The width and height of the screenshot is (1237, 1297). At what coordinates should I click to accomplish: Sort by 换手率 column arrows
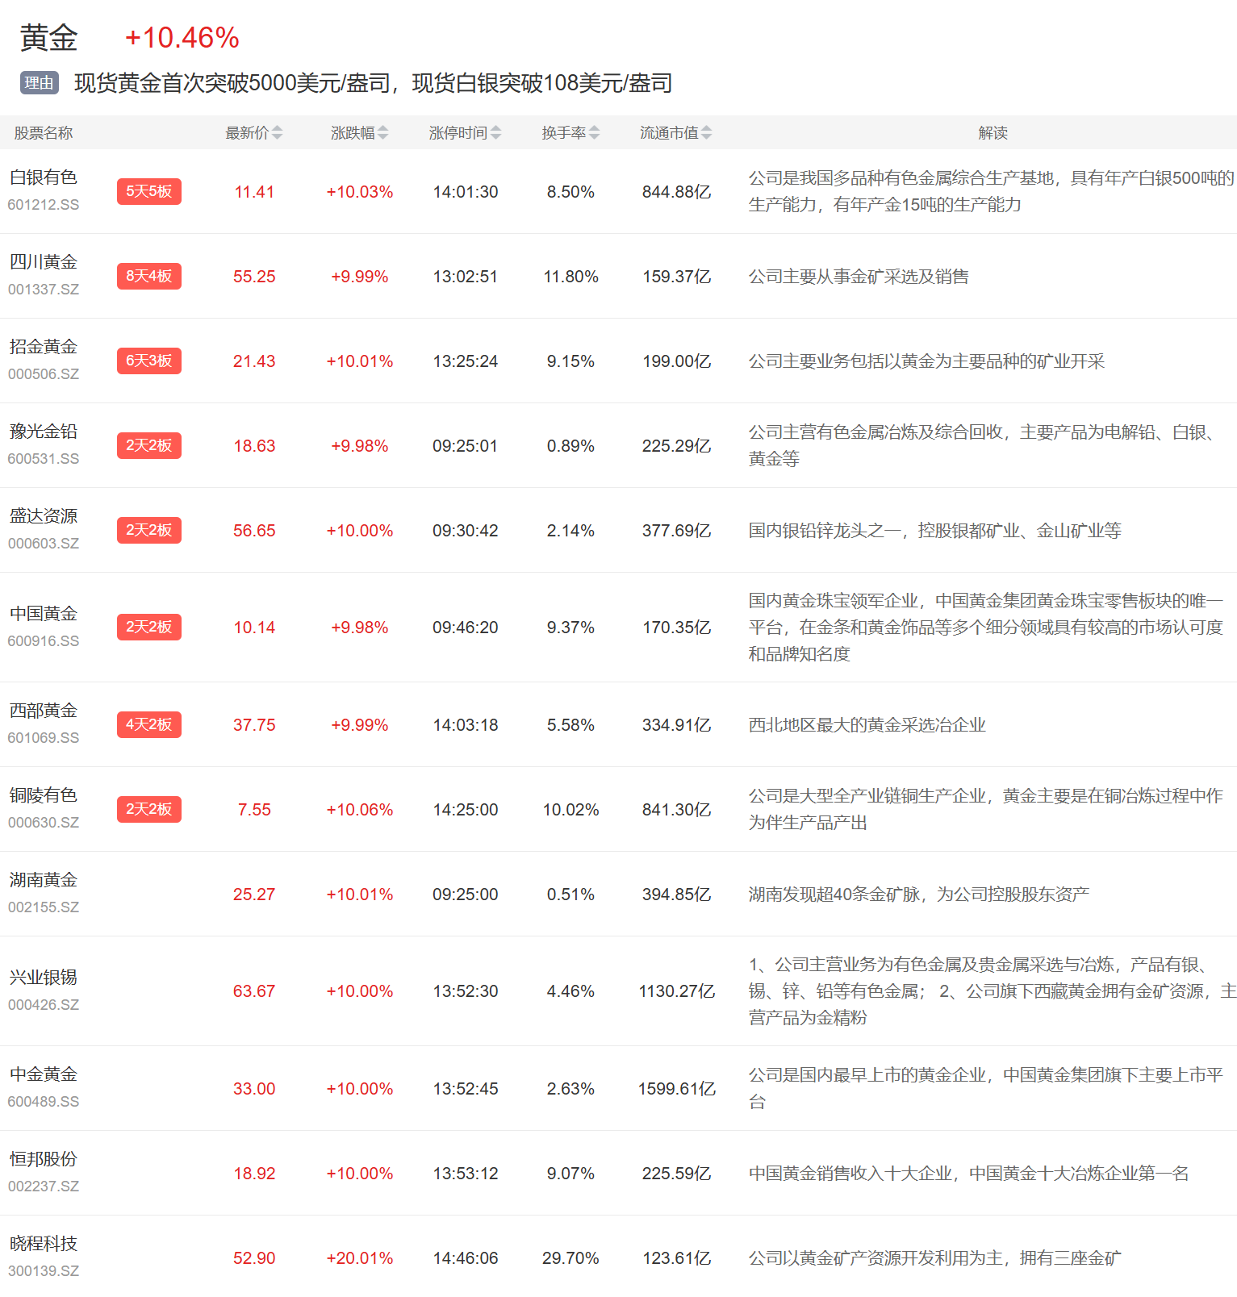(594, 133)
